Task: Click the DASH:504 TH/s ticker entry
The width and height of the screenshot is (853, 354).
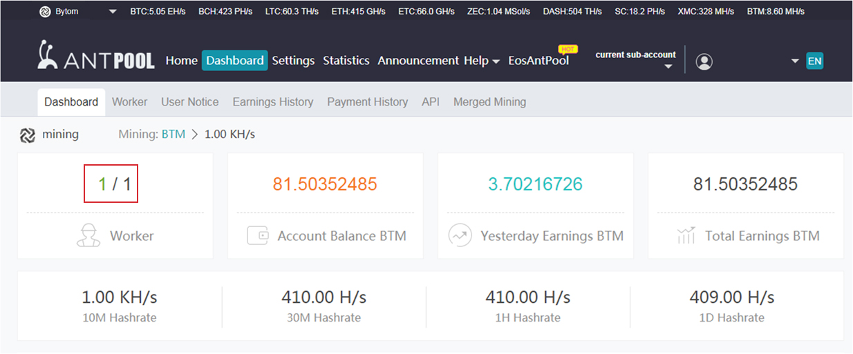Action: tap(572, 12)
